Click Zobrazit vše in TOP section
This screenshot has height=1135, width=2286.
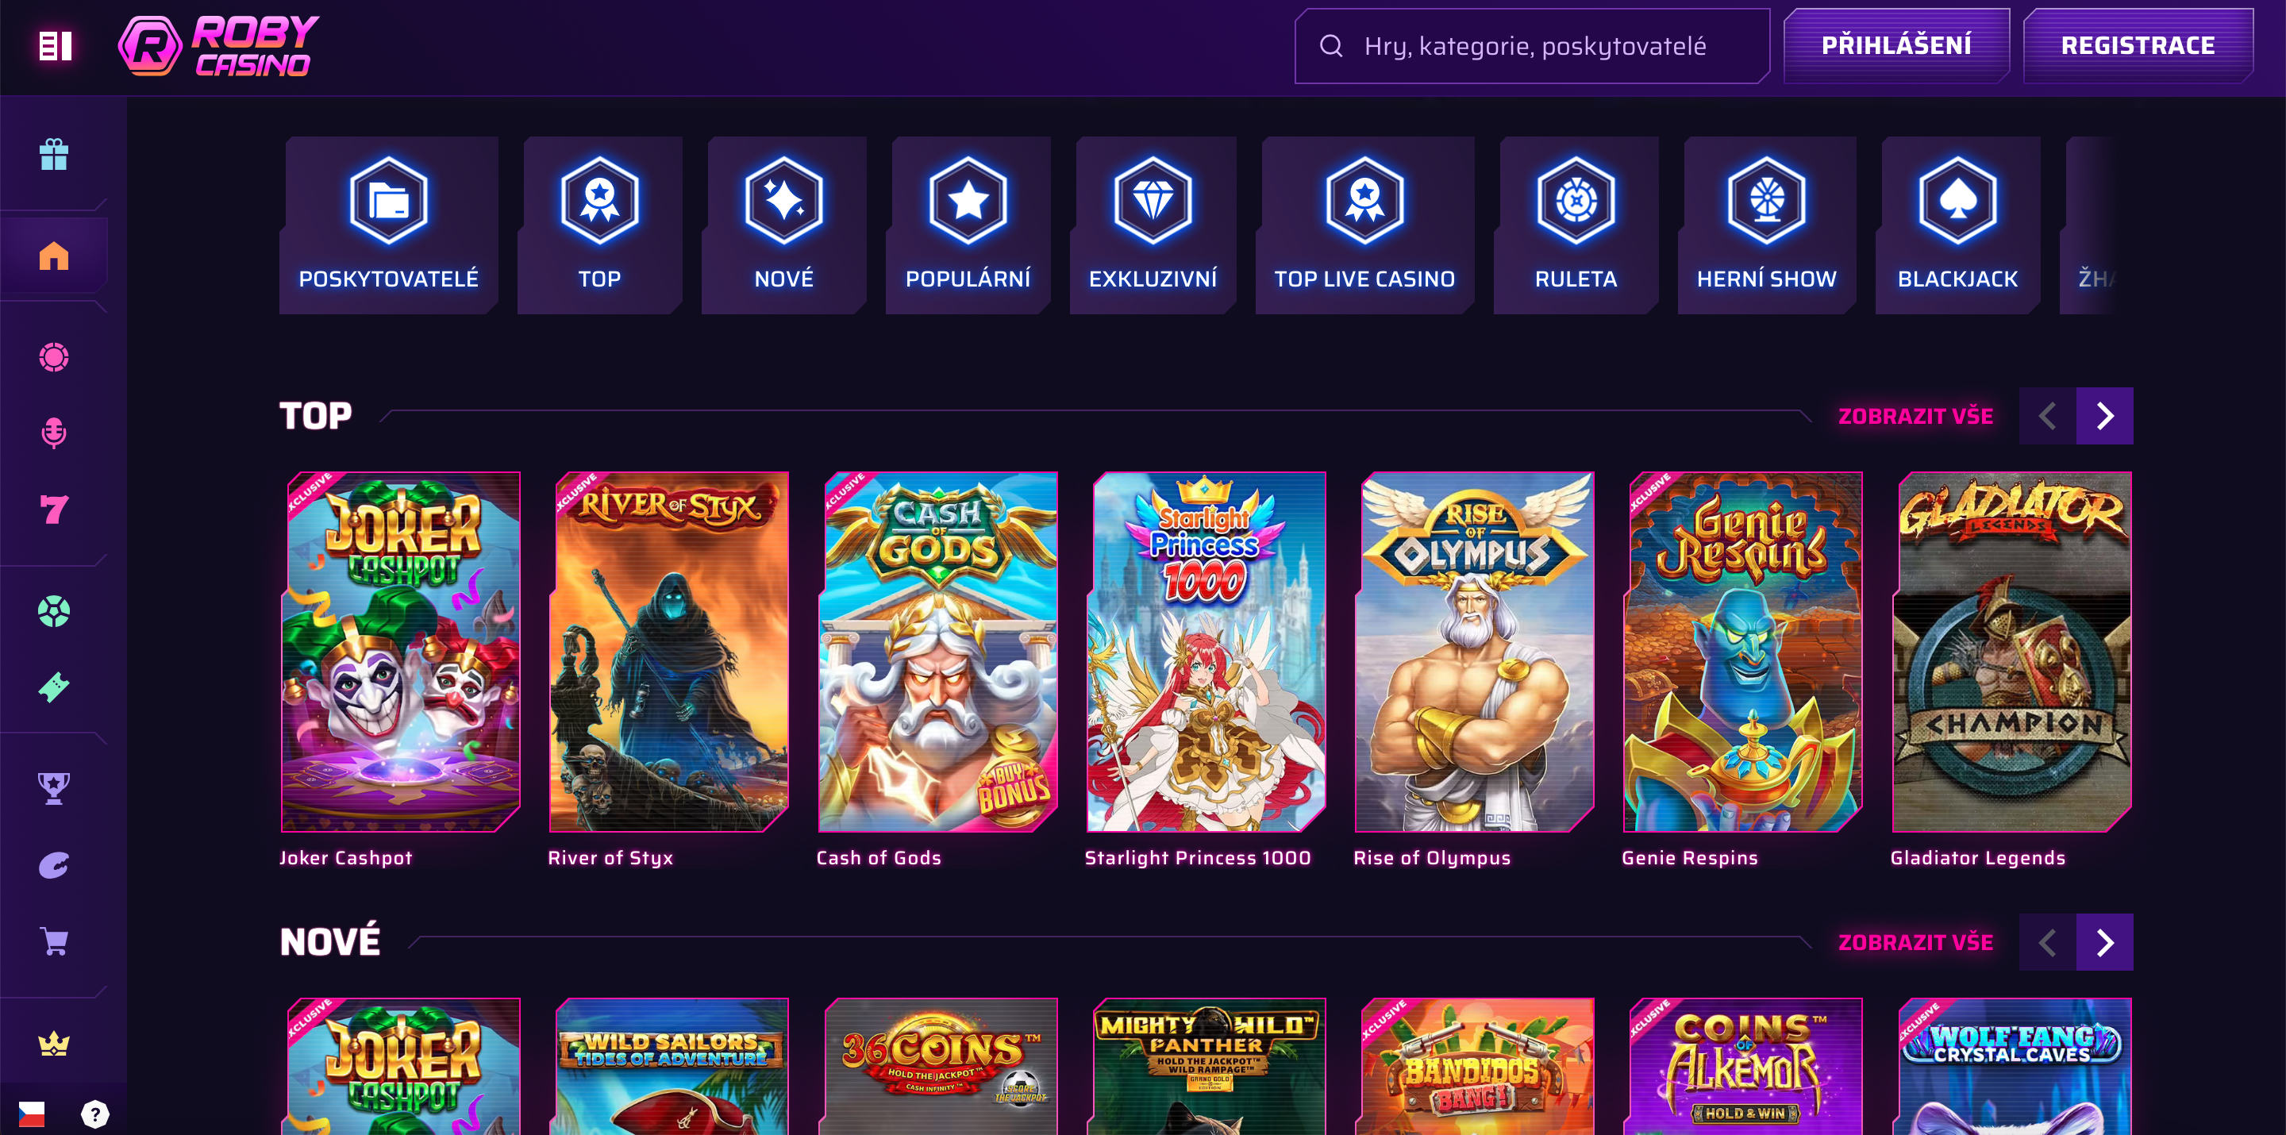point(1915,416)
